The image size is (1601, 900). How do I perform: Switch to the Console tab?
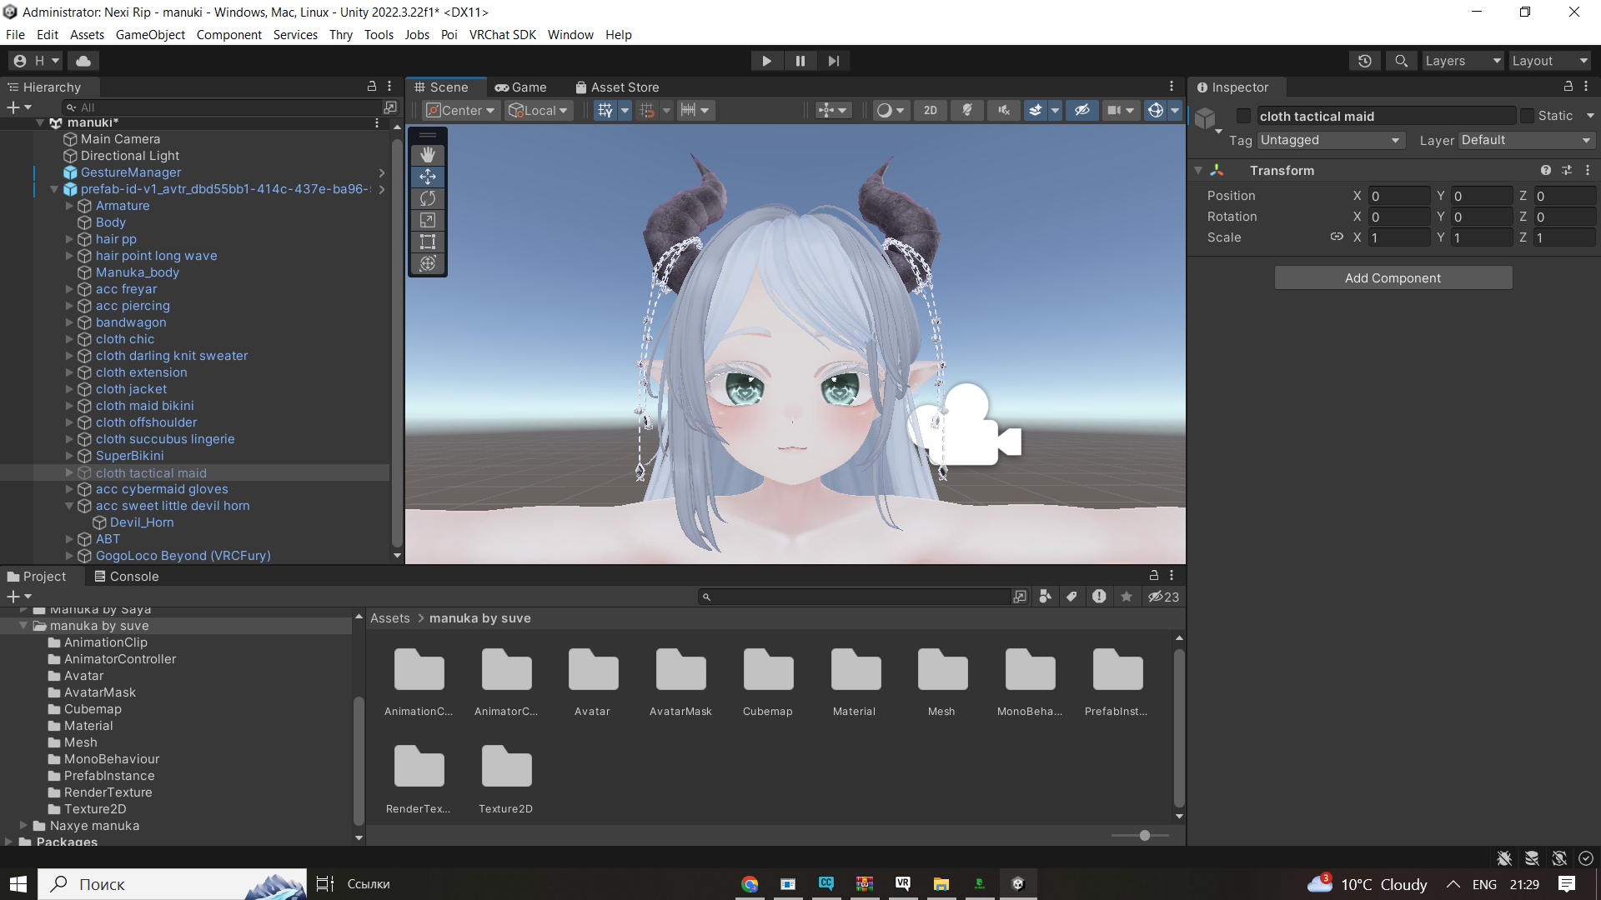127,577
